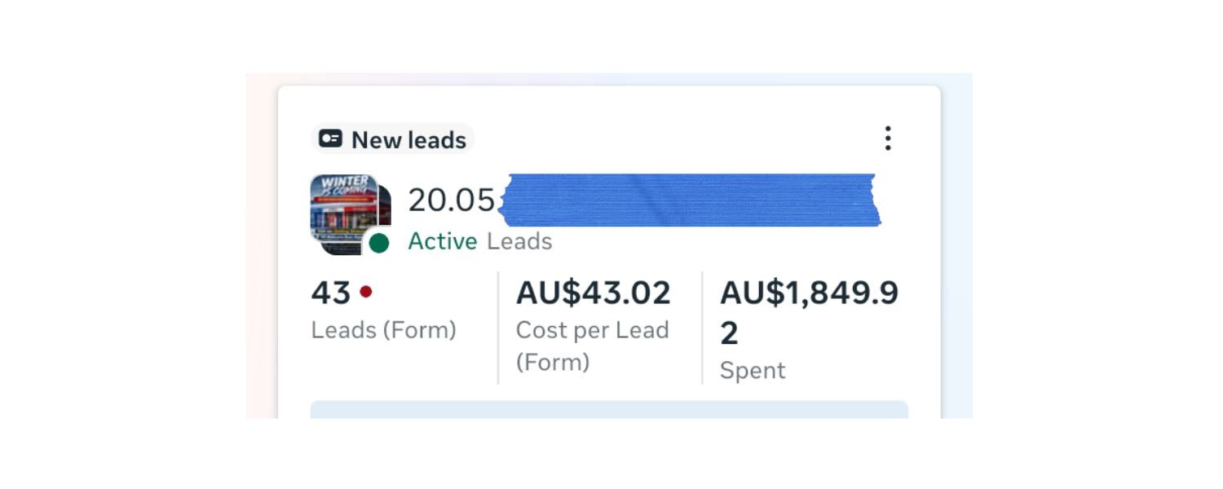Click the New leads badge label
Image resolution: width=1223 pixels, height=489 pixels.
pos(408,139)
